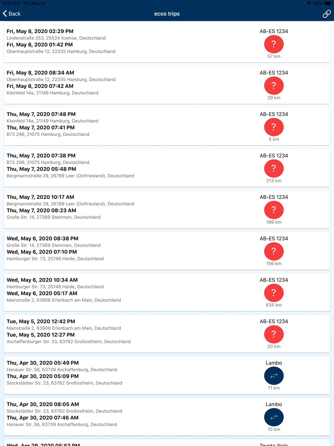Tap the red question mark for the 57 km trip
Image resolution: width=334 pixels, height=446 pixels.
(274, 44)
